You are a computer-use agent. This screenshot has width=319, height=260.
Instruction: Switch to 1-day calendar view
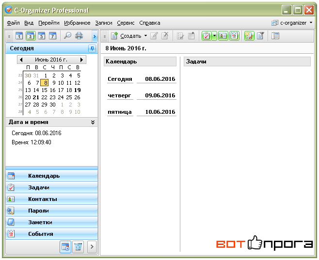(19, 36)
